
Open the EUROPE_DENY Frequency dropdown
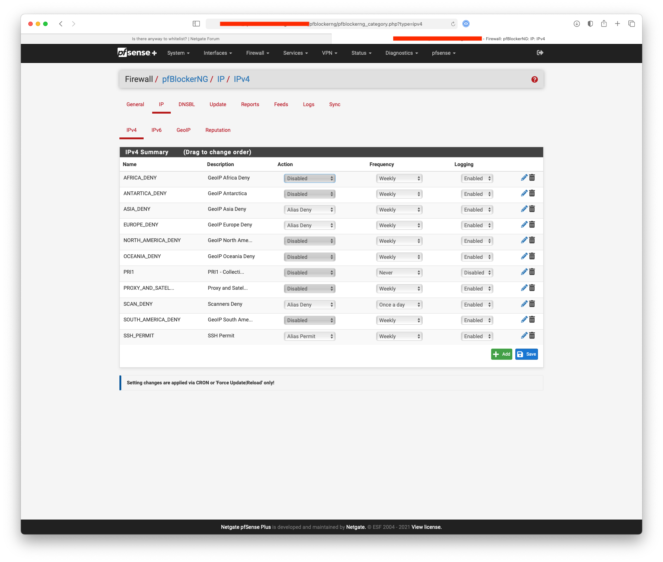pos(399,225)
